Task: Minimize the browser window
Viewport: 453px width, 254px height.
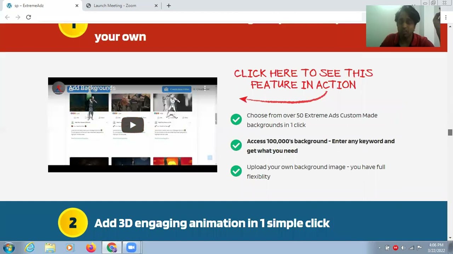Action: point(425,3)
